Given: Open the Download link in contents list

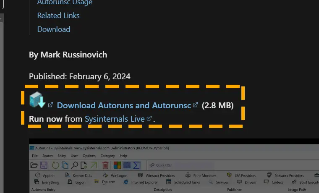Looking at the screenshot, I should pos(54,29).
